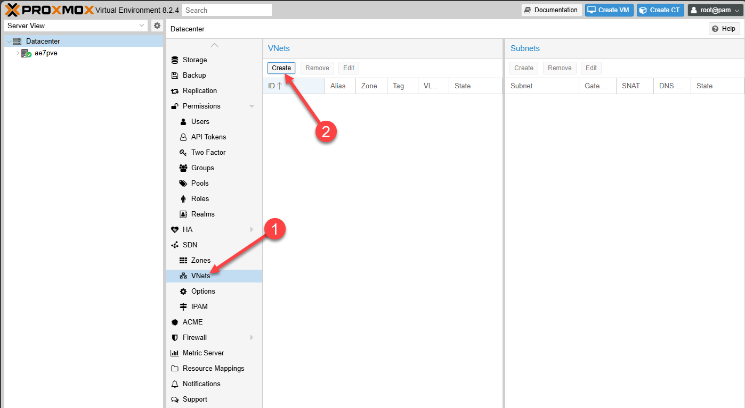Click the Create VM button
The image size is (745, 408).
tap(609, 10)
